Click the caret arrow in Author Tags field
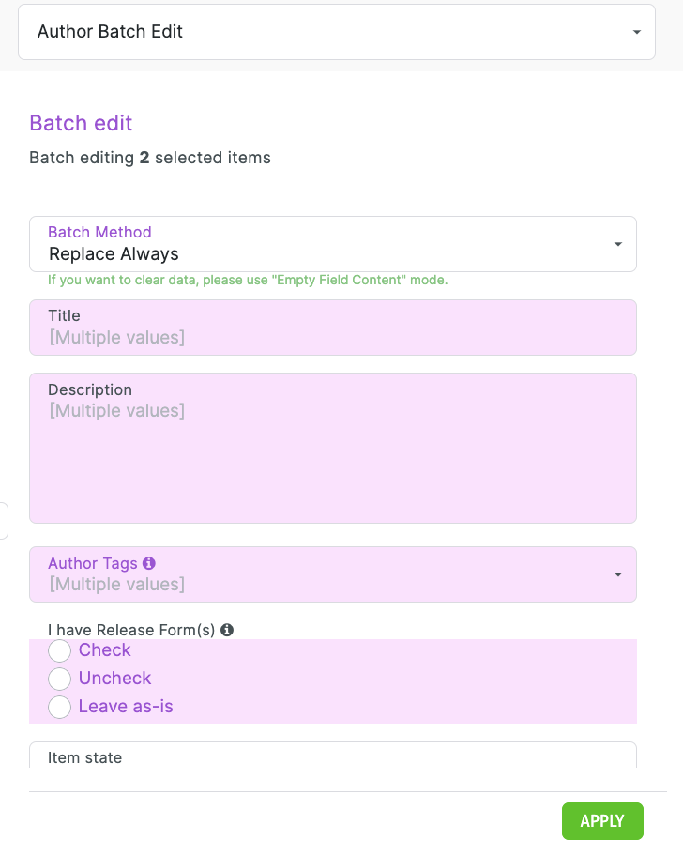 tap(618, 574)
